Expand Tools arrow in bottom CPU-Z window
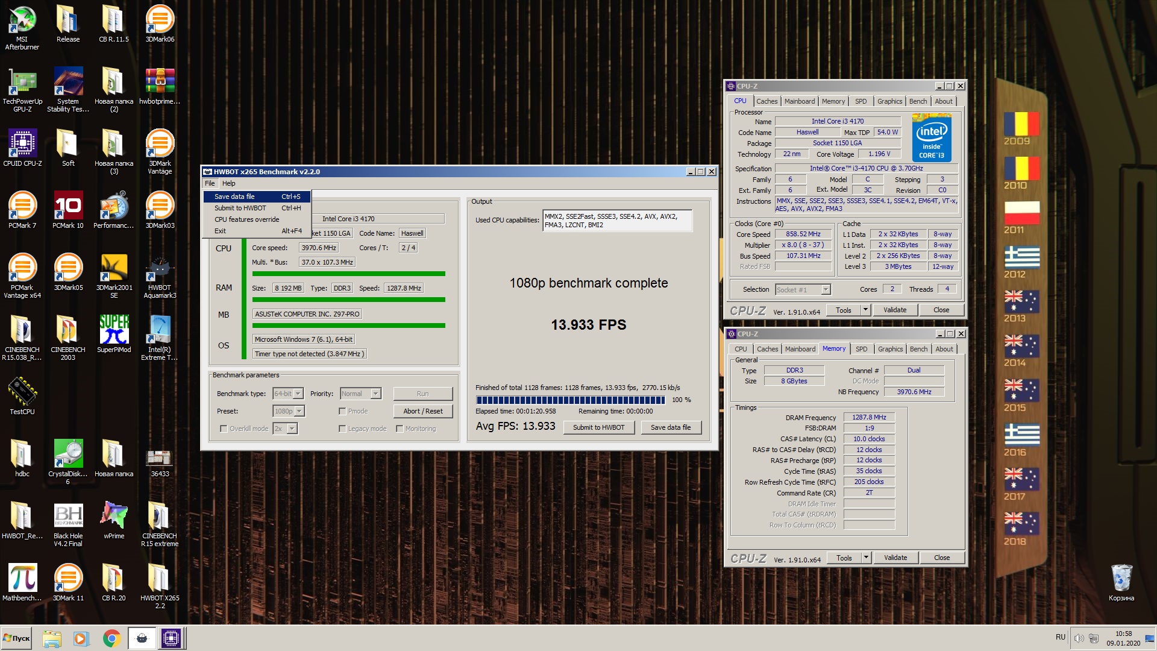Viewport: 1157px width, 651px height. click(866, 558)
